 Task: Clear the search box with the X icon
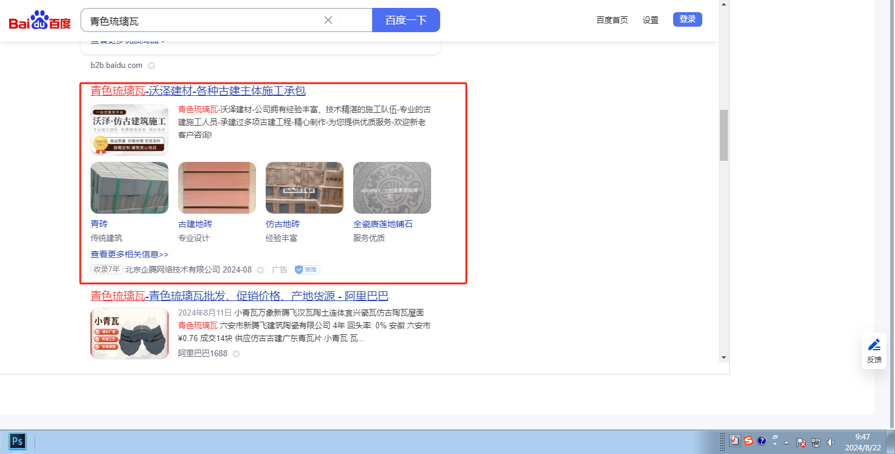tap(328, 20)
